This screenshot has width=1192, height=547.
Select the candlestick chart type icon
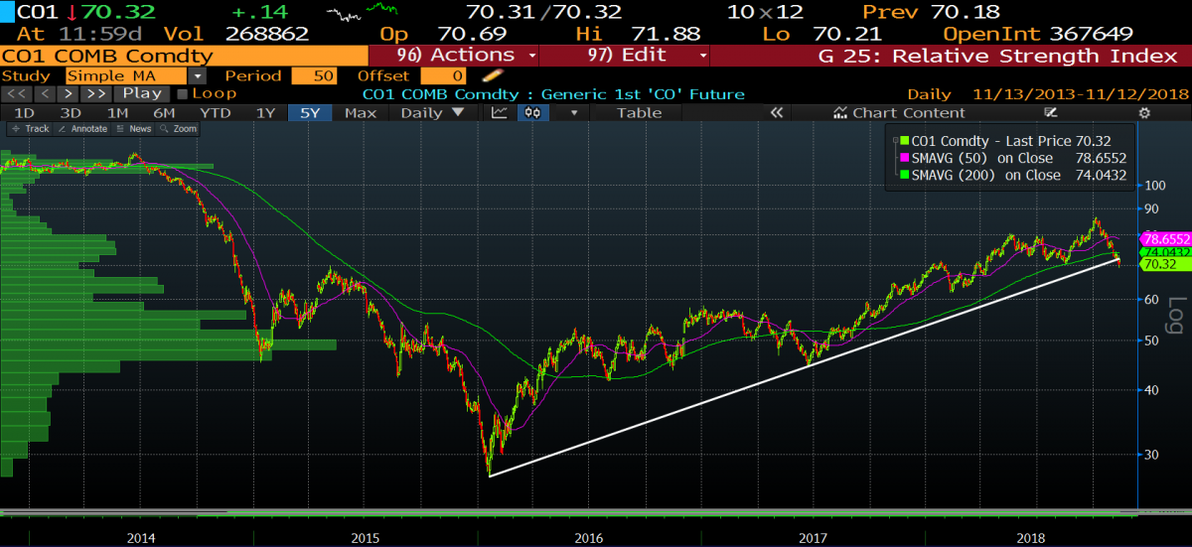[x=531, y=113]
